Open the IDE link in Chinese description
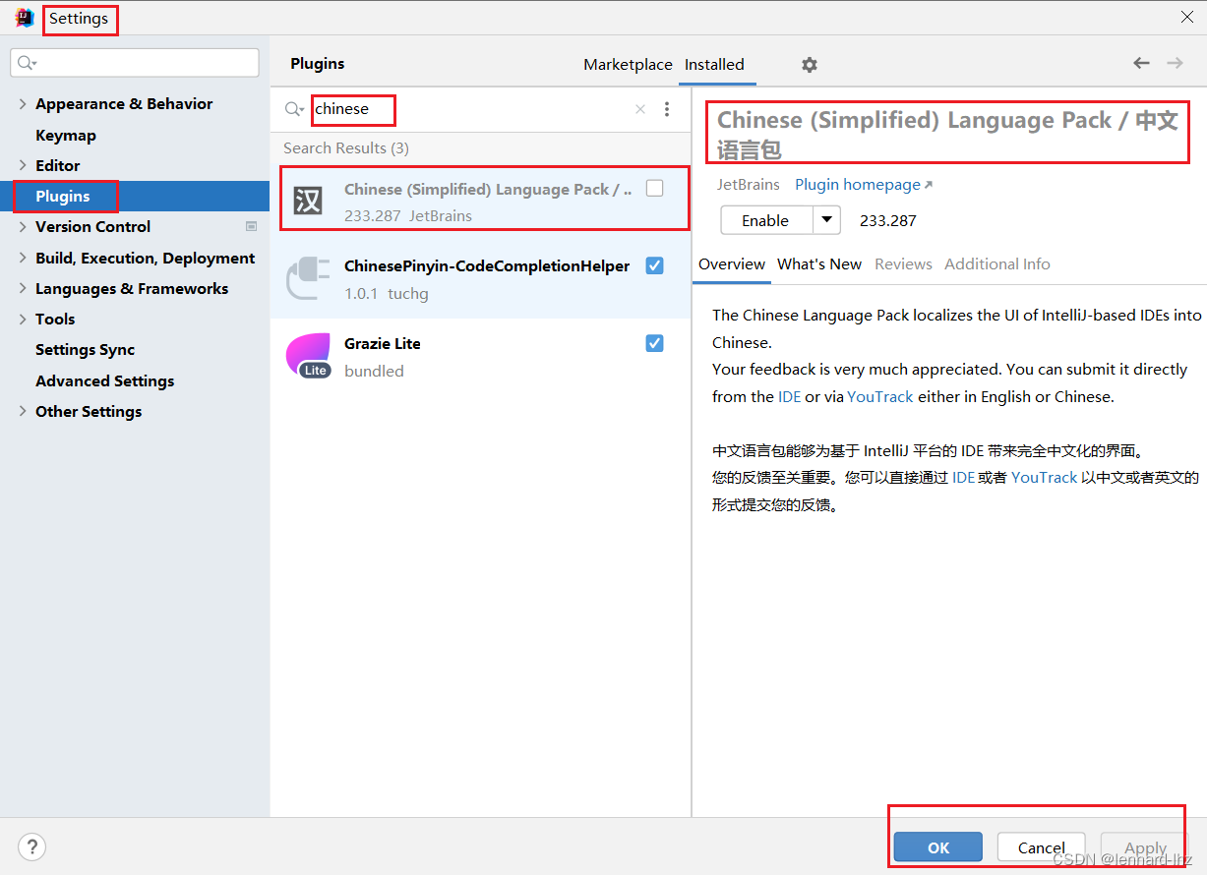The image size is (1207, 875). 963,477
